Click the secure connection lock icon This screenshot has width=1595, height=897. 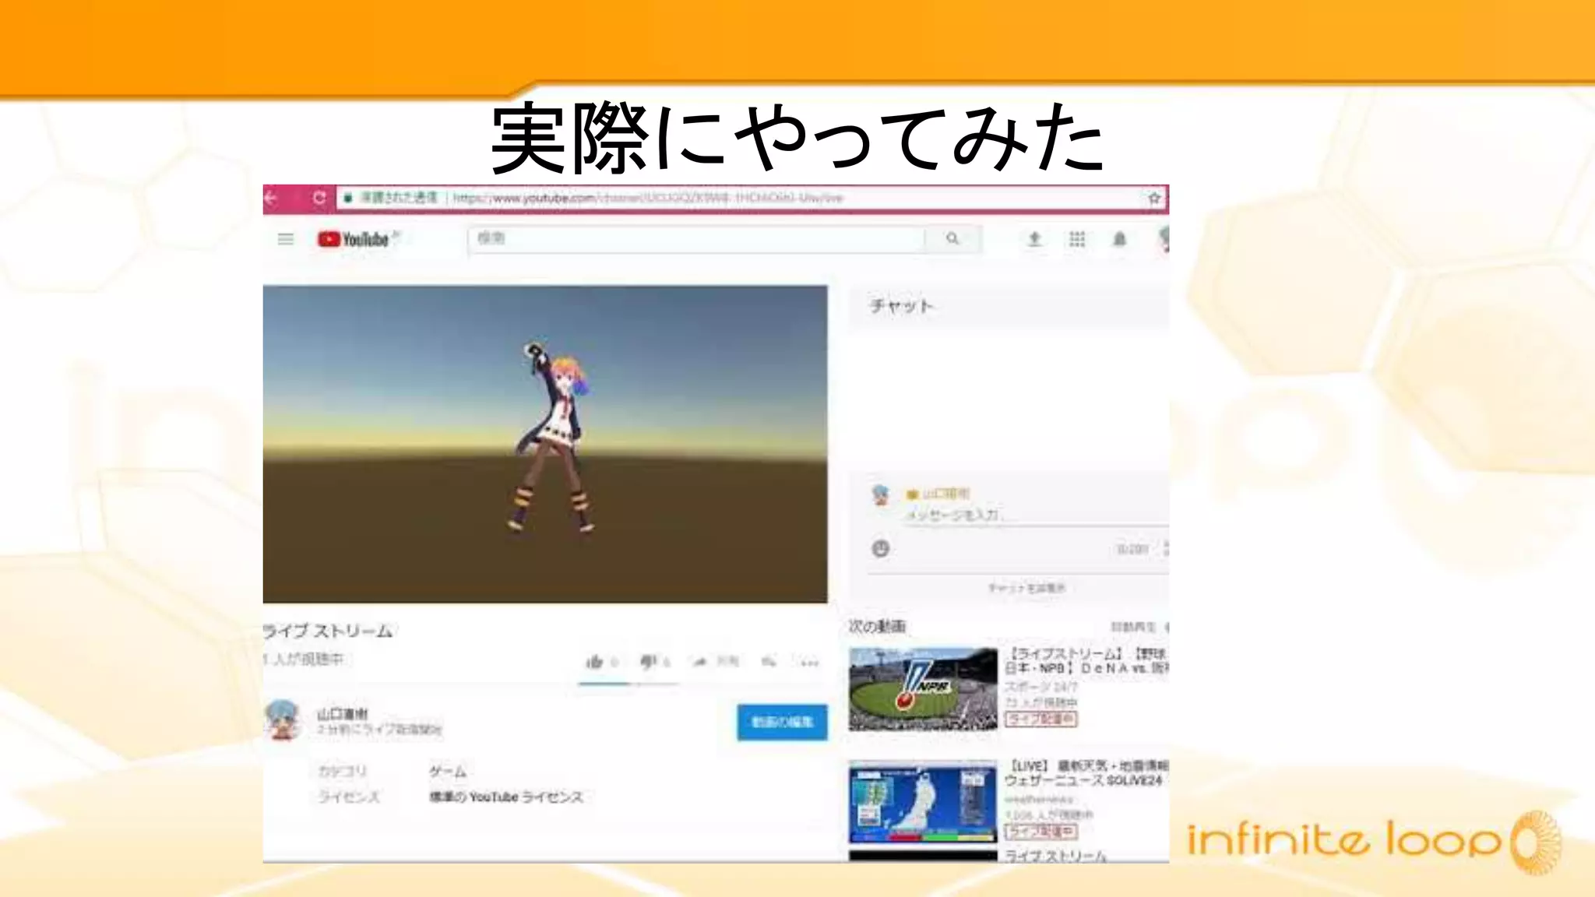pyautogui.click(x=348, y=198)
